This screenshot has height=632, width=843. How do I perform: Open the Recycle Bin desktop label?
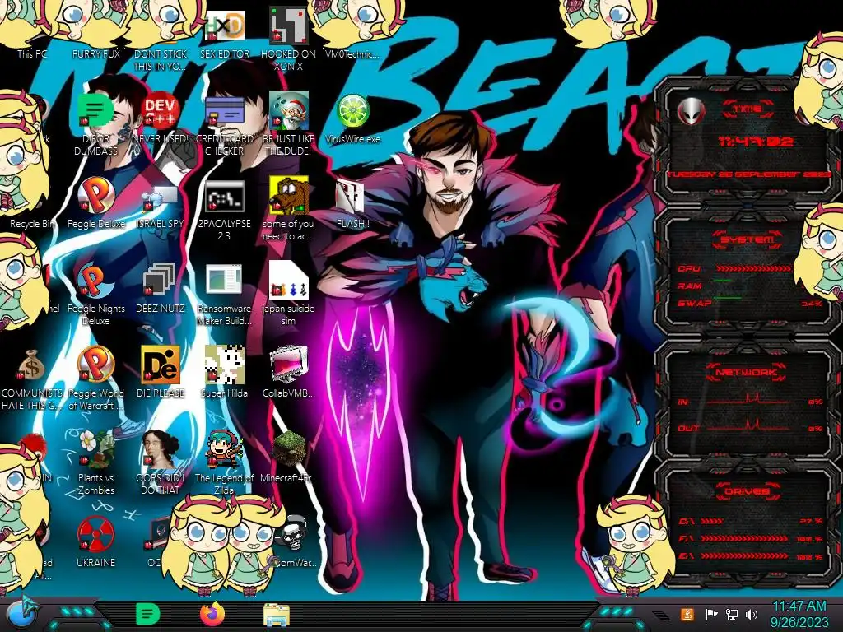pos(32,224)
